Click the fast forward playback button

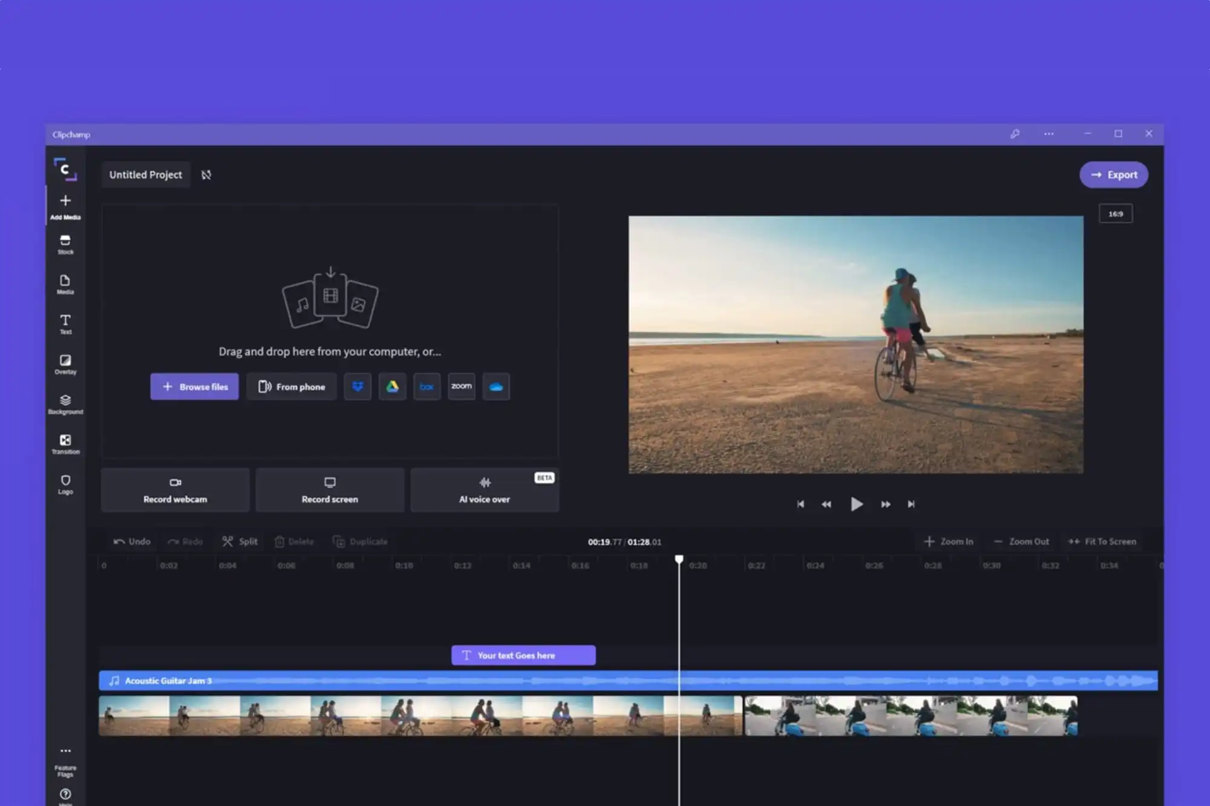point(885,504)
